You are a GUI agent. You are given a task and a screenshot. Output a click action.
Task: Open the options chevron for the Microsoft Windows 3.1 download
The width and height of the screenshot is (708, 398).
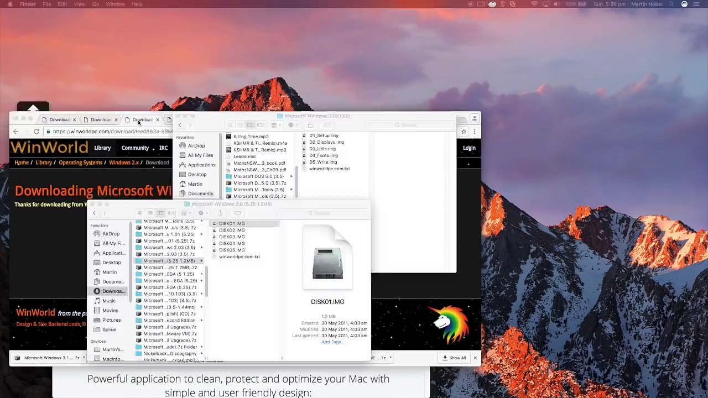pos(84,358)
